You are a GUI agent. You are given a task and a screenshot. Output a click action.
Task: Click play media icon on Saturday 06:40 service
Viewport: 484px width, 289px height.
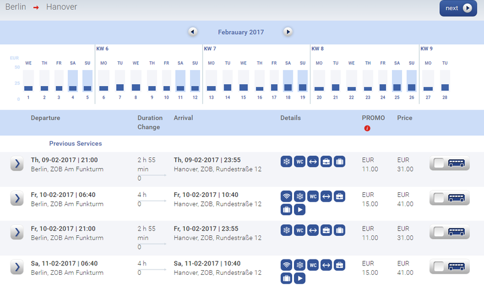click(300, 278)
